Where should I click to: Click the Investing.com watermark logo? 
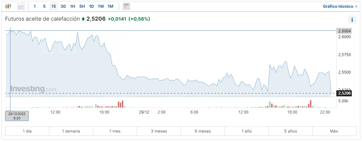33,89
